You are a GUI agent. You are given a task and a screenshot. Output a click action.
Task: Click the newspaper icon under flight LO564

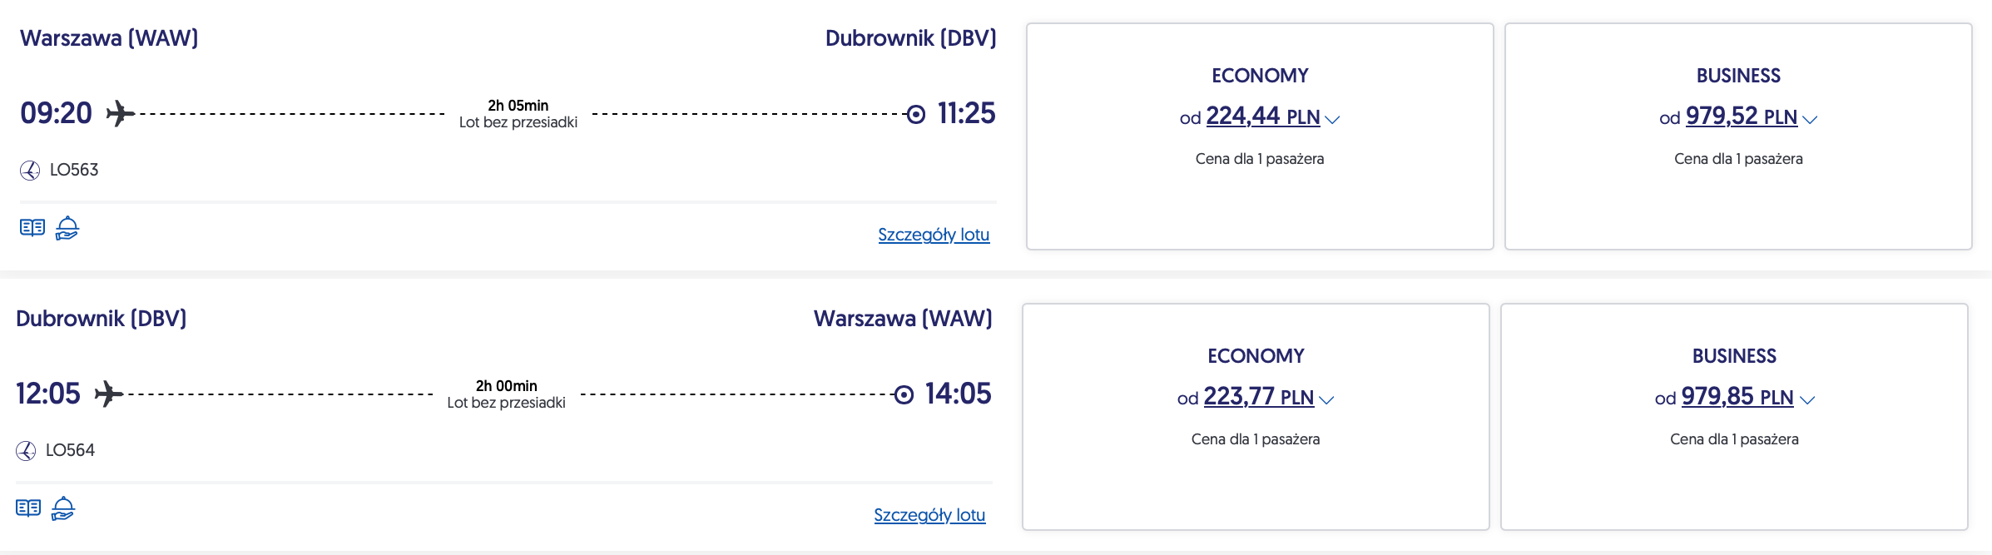tap(28, 508)
